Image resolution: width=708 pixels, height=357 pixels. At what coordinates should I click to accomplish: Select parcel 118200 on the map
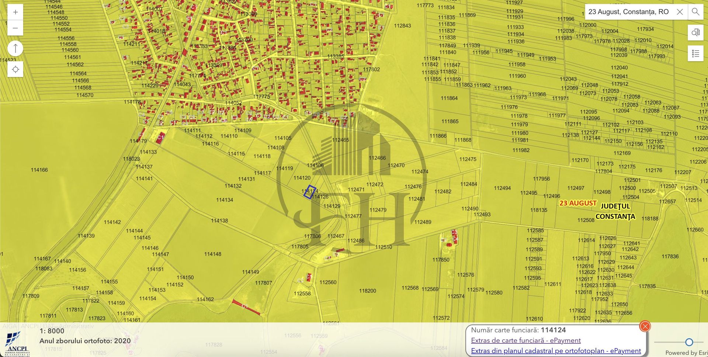[367, 291]
